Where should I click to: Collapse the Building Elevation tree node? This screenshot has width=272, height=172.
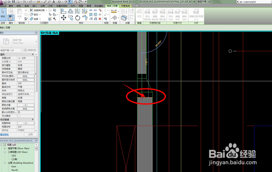tap(5, 163)
